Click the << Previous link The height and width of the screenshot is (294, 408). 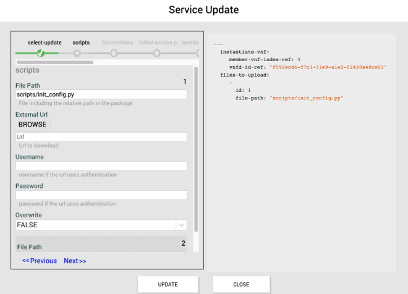pyautogui.click(x=40, y=261)
